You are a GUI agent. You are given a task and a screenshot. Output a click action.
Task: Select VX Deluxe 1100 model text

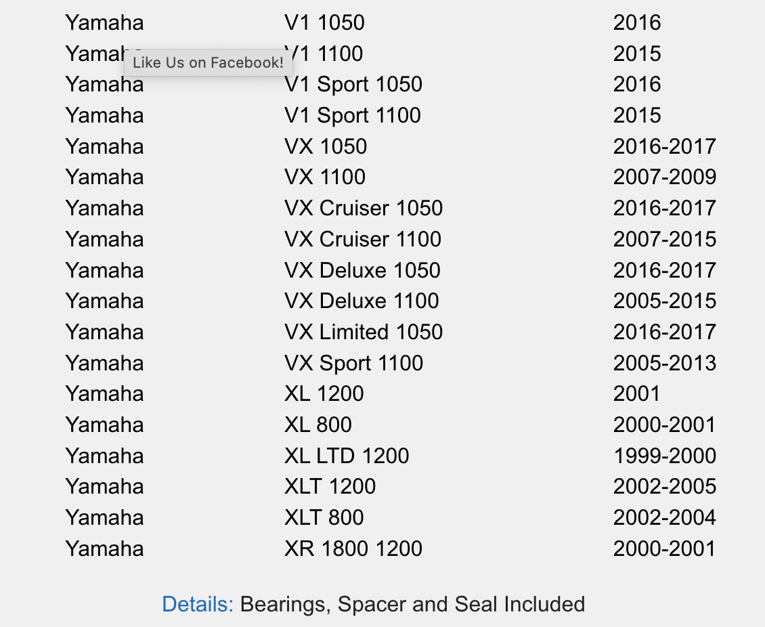362,301
